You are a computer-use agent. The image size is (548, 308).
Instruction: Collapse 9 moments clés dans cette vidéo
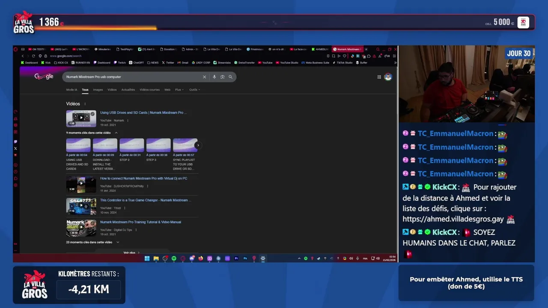[116, 133]
